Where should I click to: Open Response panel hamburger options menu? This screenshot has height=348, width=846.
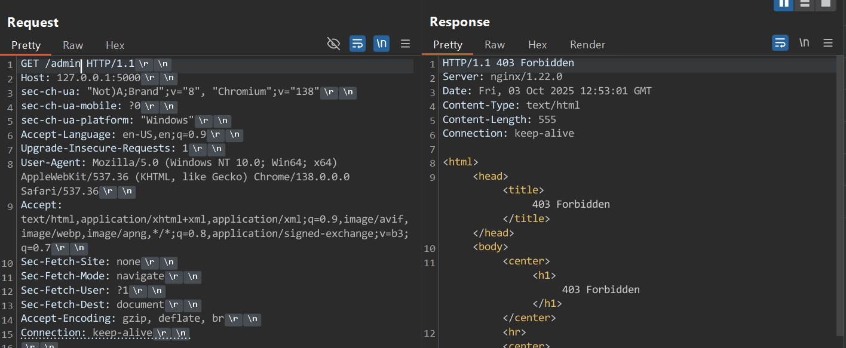(x=828, y=43)
